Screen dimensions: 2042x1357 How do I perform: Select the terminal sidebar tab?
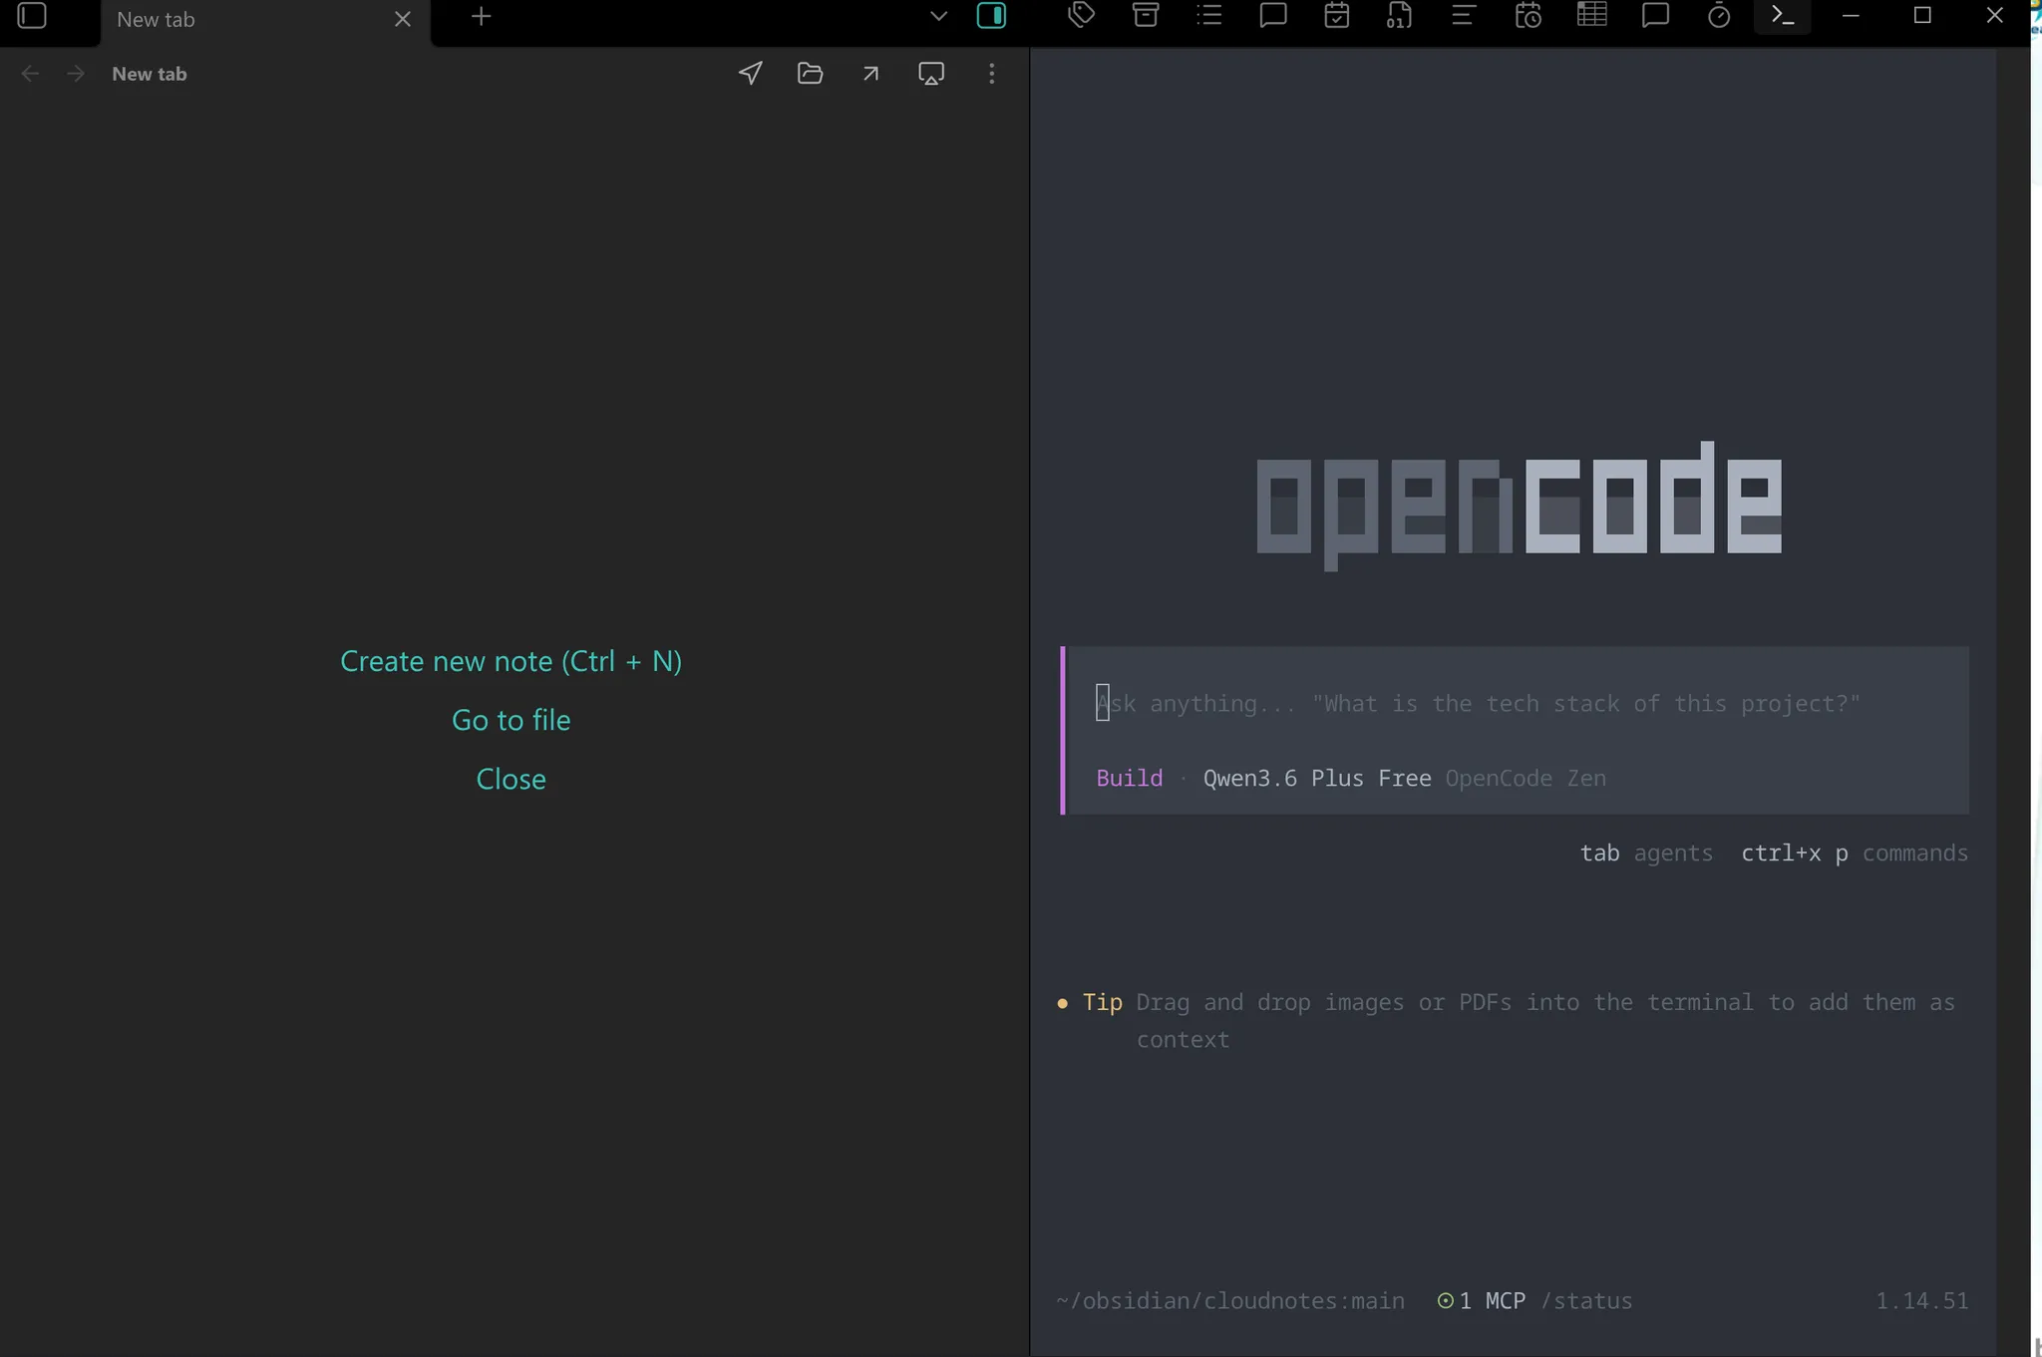click(1783, 16)
